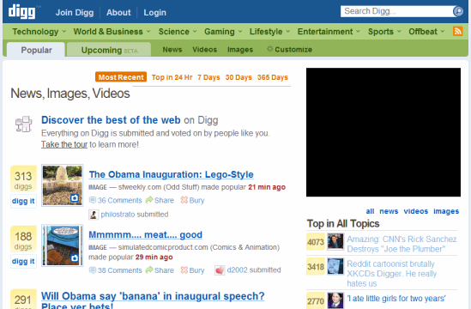Open 'The Obama Inauguration: Lego-Style' story

point(171,174)
